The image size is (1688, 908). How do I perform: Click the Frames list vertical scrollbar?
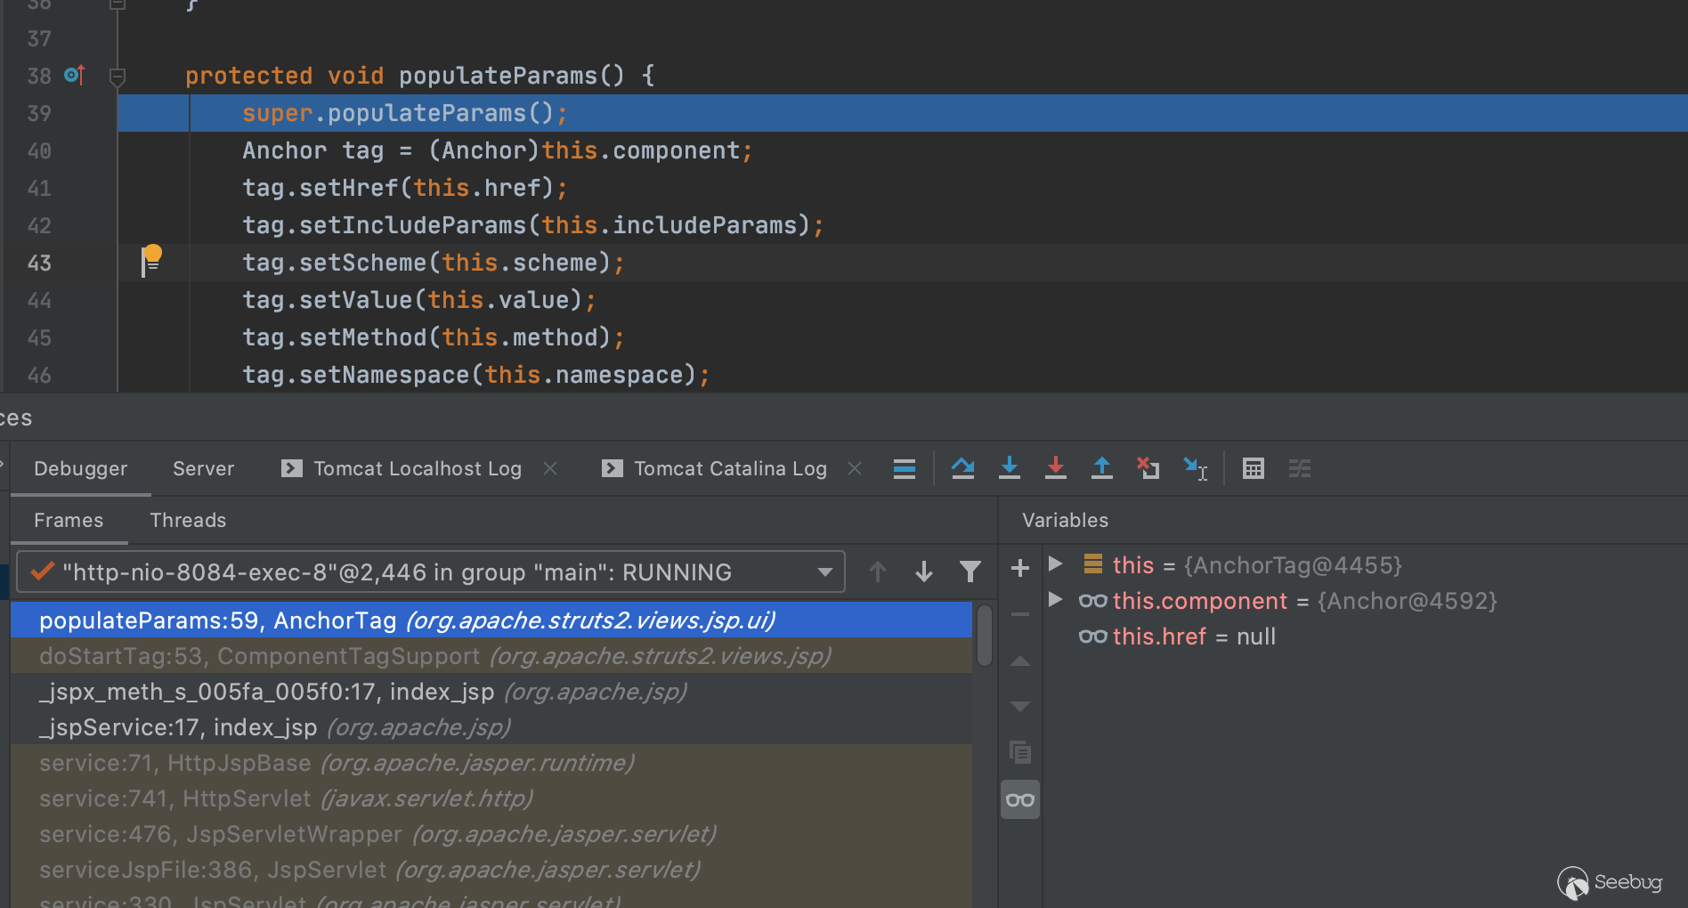click(984, 636)
